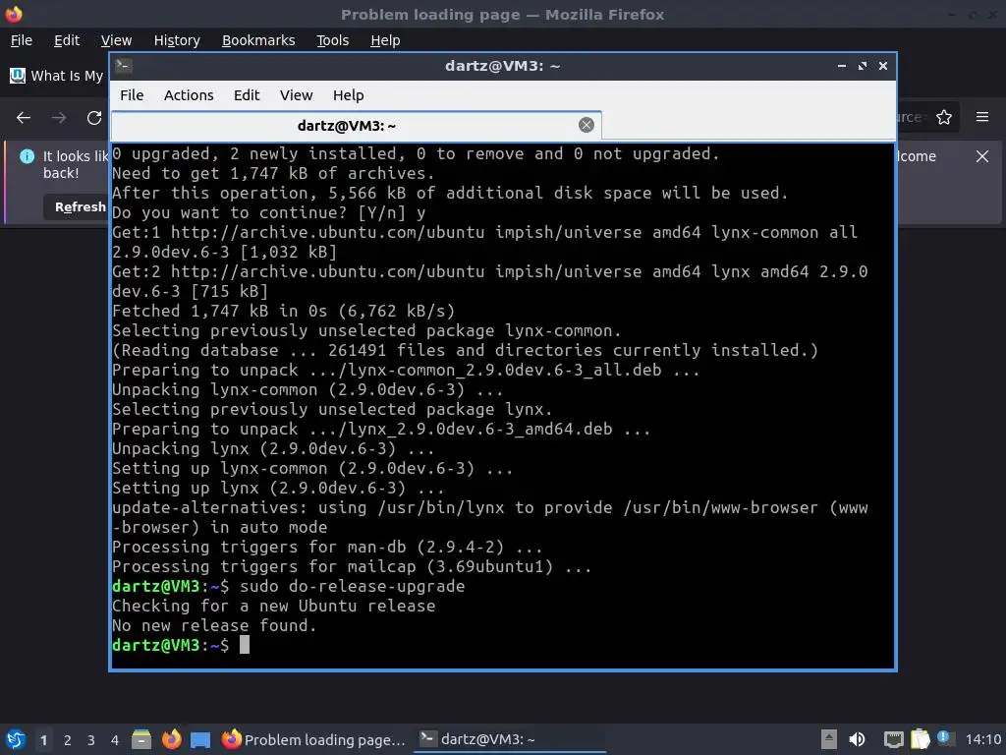Maximize the terminal window

[863, 66]
